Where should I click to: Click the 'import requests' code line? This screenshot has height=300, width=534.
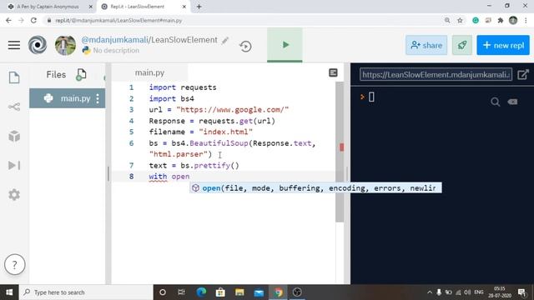click(183, 87)
